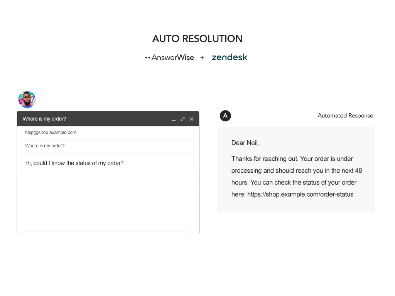Click the compose window title bar text
This screenshot has width=395, height=296.
coord(44,119)
